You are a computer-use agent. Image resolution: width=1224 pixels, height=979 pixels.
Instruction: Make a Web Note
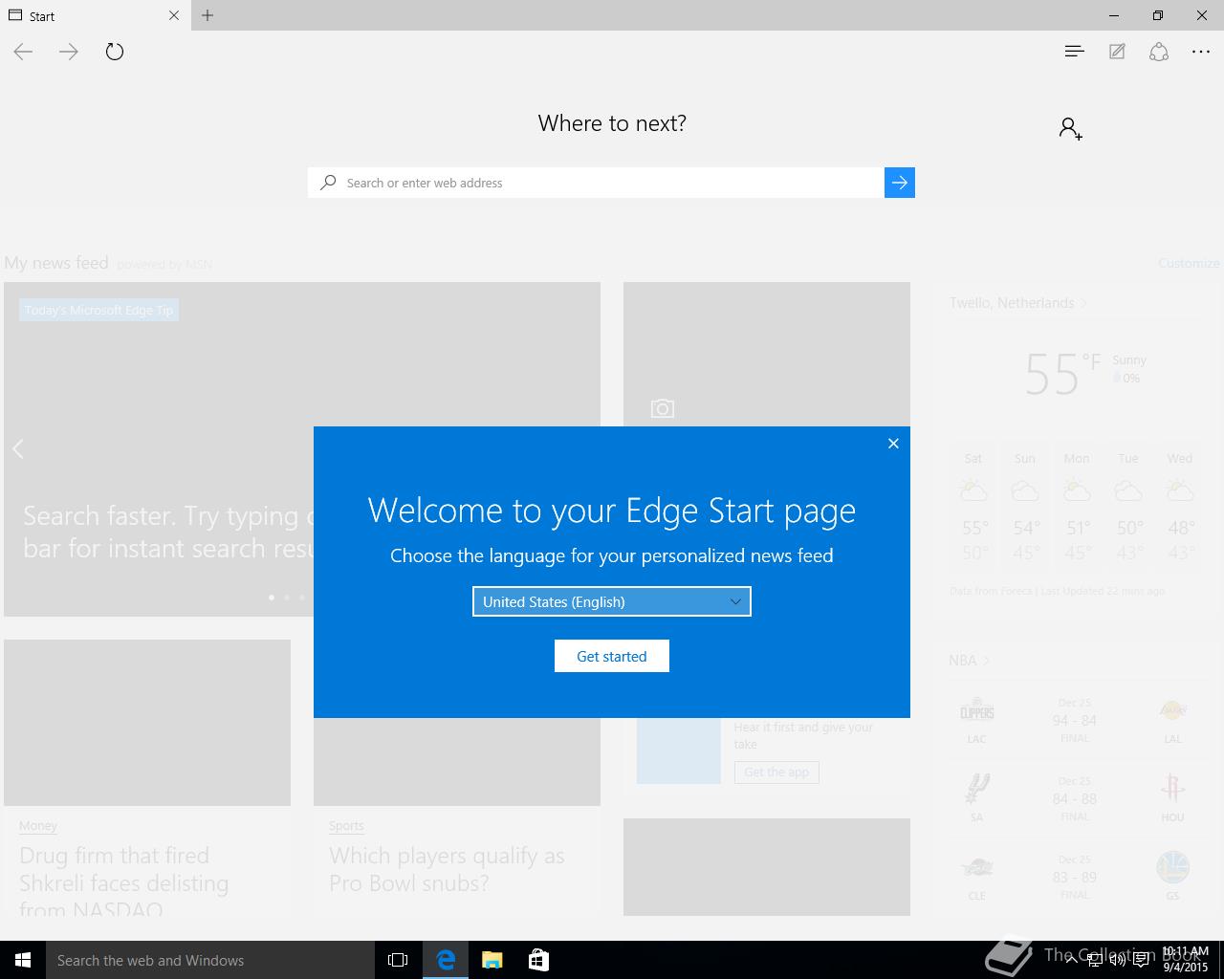pyautogui.click(x=1117, y=52)
